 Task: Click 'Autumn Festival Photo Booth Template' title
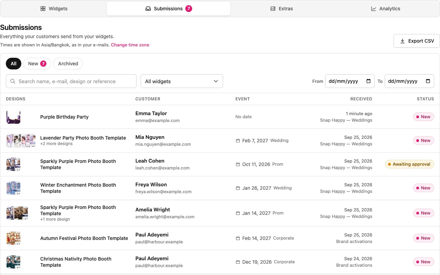pyautogui.click(x=84, y=238)
